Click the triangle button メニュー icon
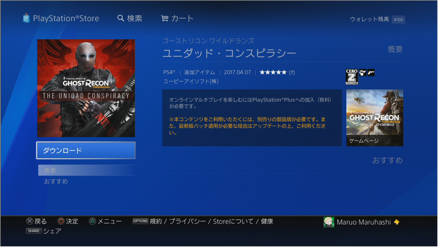Viewport: 438px width, 247px height. click(x=92, y=221)
